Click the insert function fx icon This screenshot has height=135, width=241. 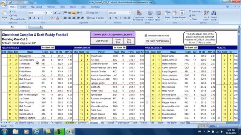coord(41,27)
